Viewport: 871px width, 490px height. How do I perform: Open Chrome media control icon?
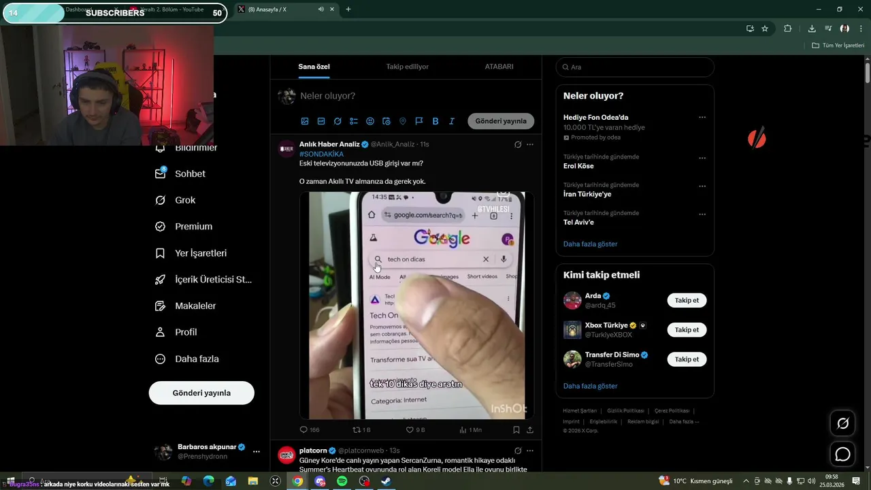[x=827, y=29]
